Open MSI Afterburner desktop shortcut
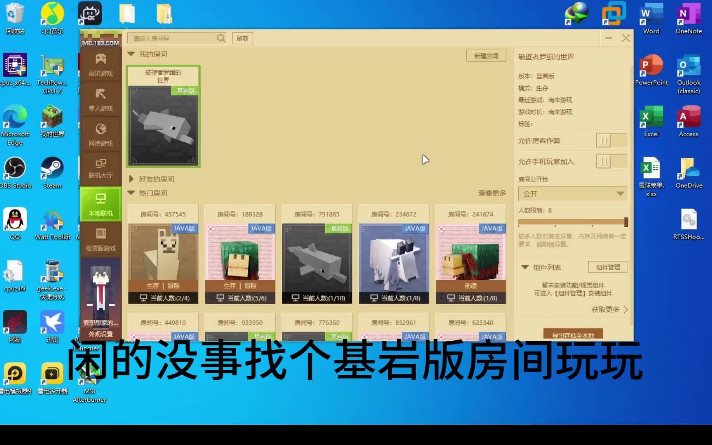The height and width of the screenshot is (445, 712). [x=89, y=383]
